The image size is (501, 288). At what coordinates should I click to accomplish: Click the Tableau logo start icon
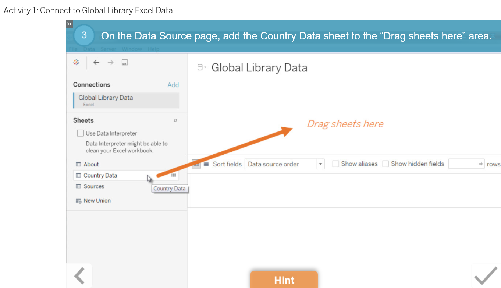[x=77, y=62]
